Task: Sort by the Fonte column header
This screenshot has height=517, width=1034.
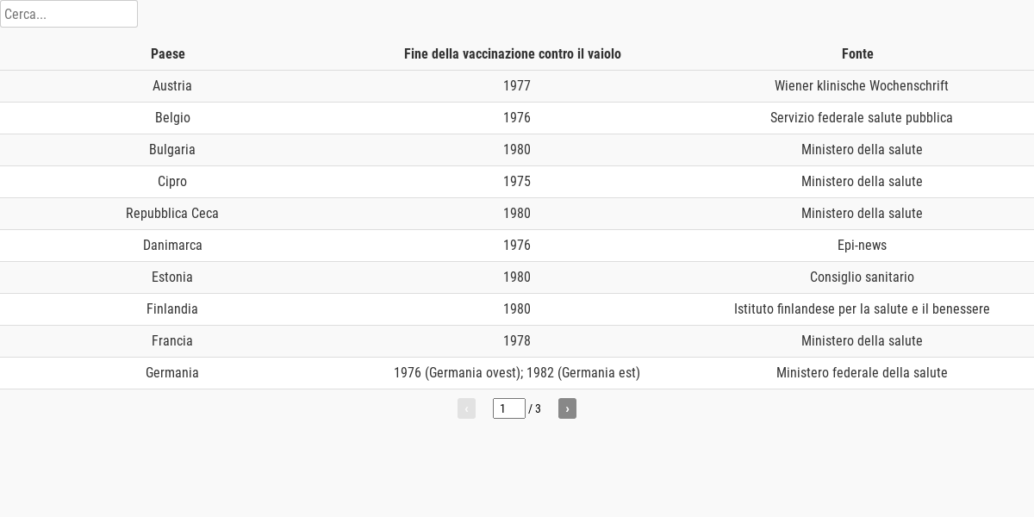Action: point(857,54)
